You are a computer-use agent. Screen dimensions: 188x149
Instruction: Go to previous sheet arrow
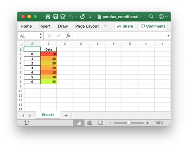pos(23,116)
